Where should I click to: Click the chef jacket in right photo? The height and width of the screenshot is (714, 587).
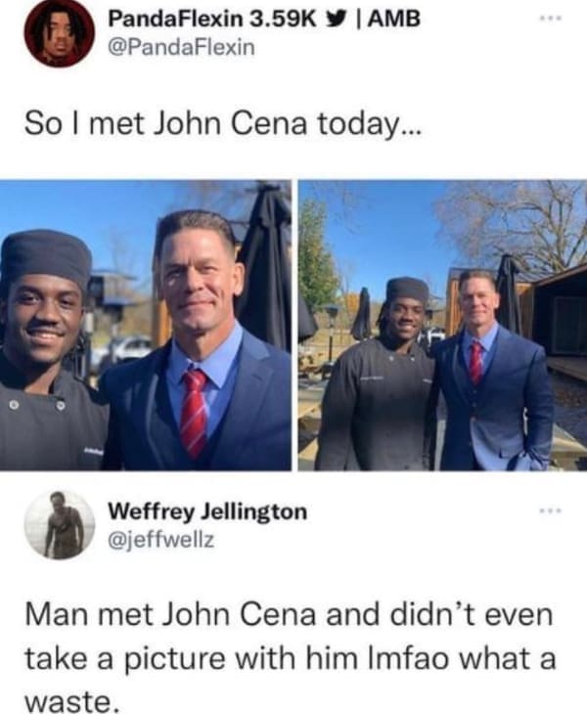tap(376, 403)
